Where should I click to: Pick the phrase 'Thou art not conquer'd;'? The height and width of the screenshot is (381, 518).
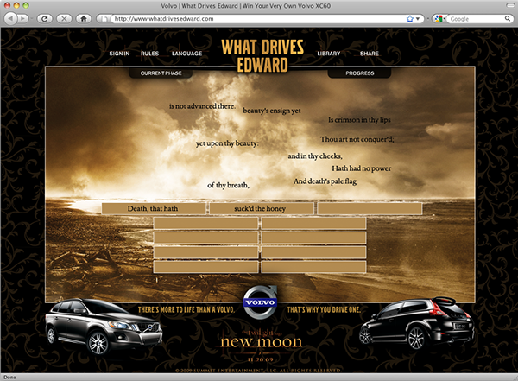click(x=357, y=139)
